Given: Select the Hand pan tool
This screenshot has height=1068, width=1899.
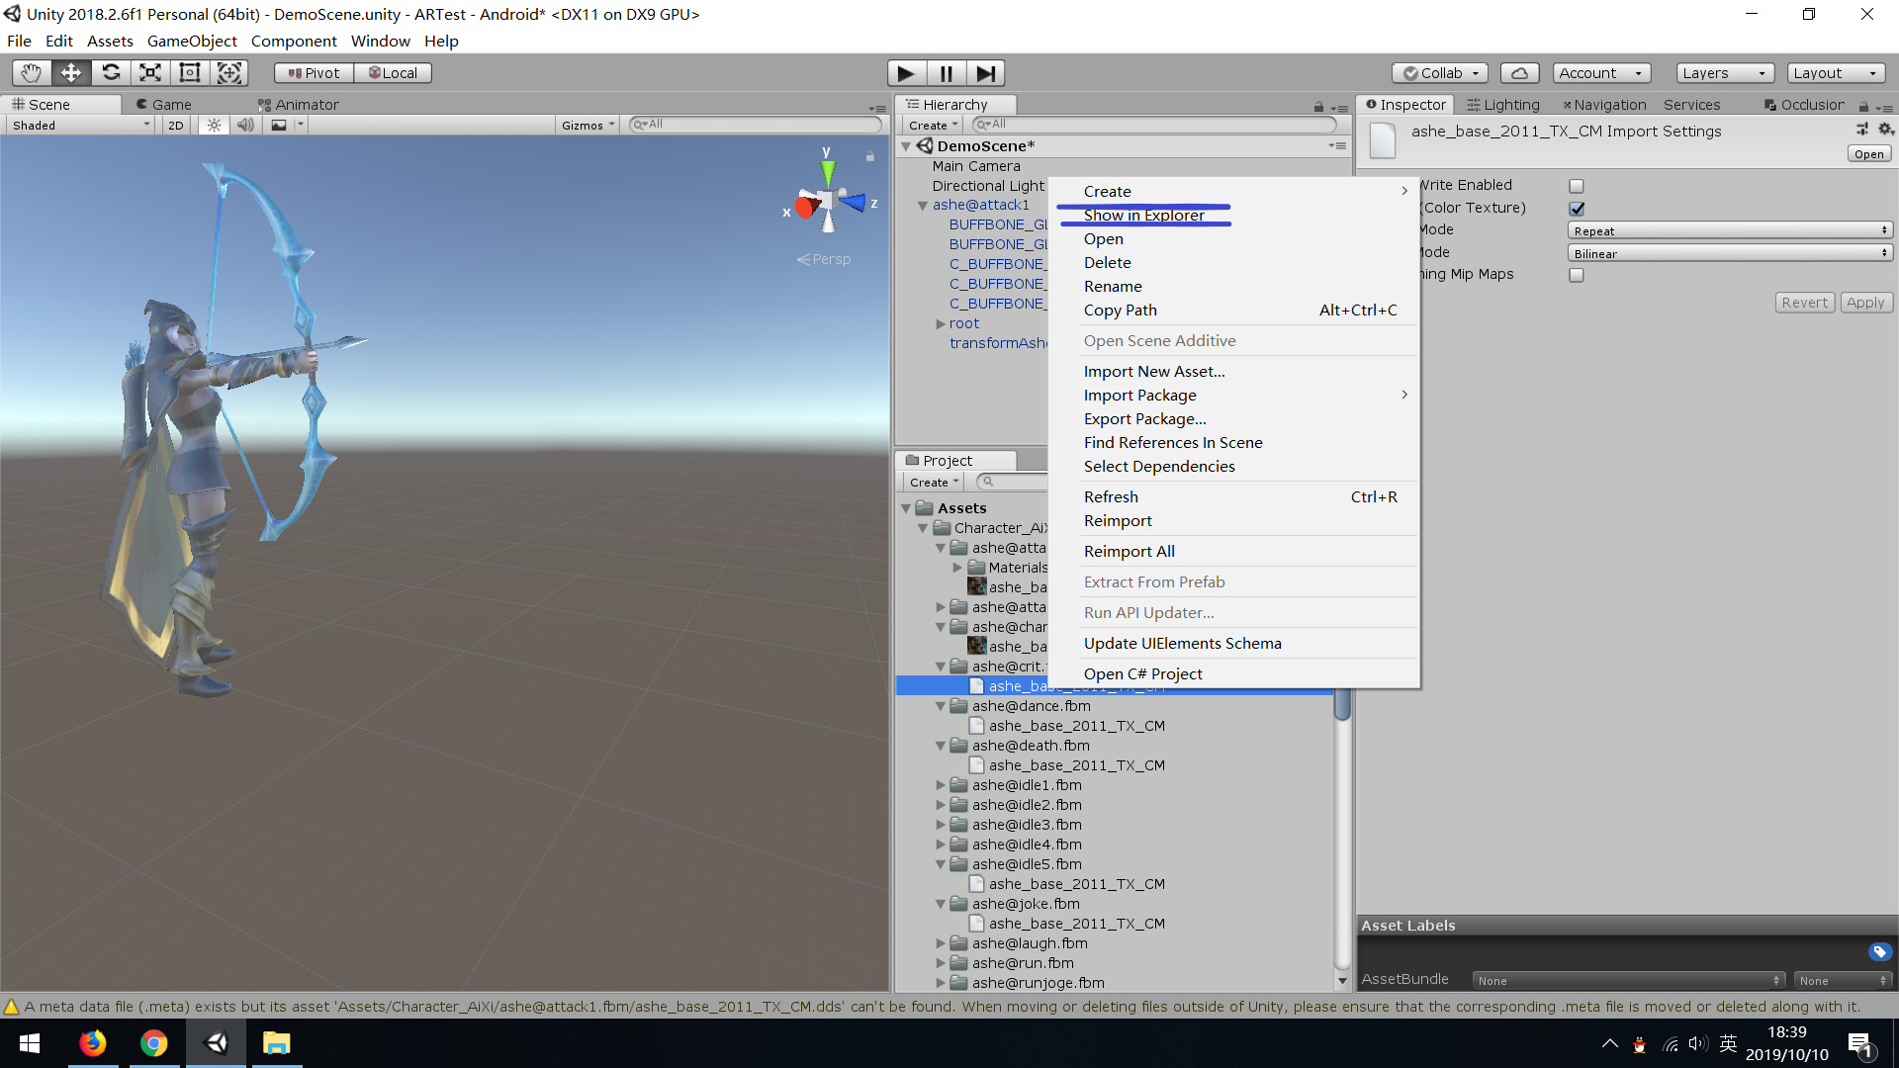Looking at the screenshot, I should (x=30, y=72).
